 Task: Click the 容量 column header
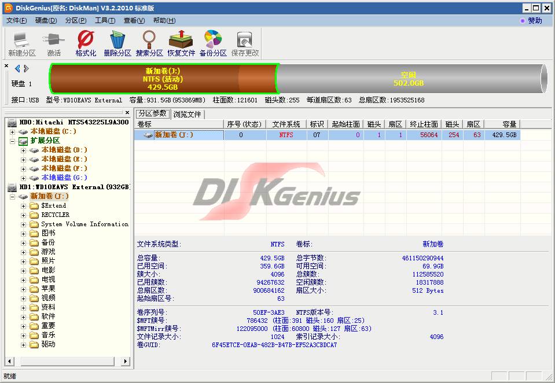502,124
